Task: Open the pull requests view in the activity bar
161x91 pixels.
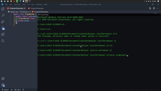Action: [3, 41]
